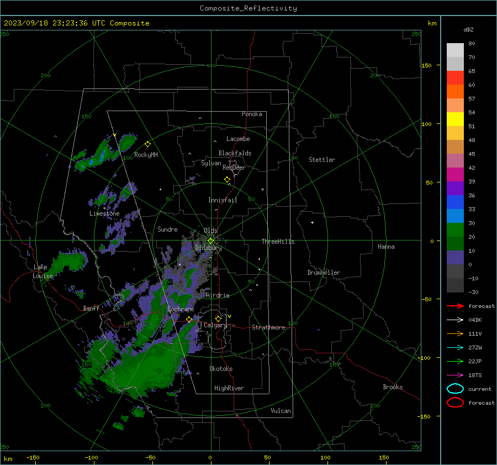Select the orange 111V arrow icon

[x=455, y=333]
